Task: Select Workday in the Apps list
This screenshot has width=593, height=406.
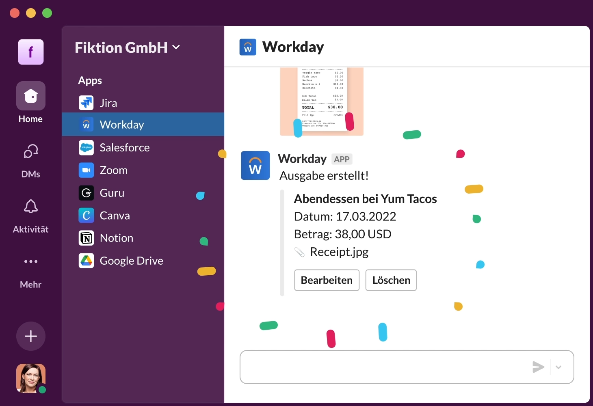Action: coord(143,125)
